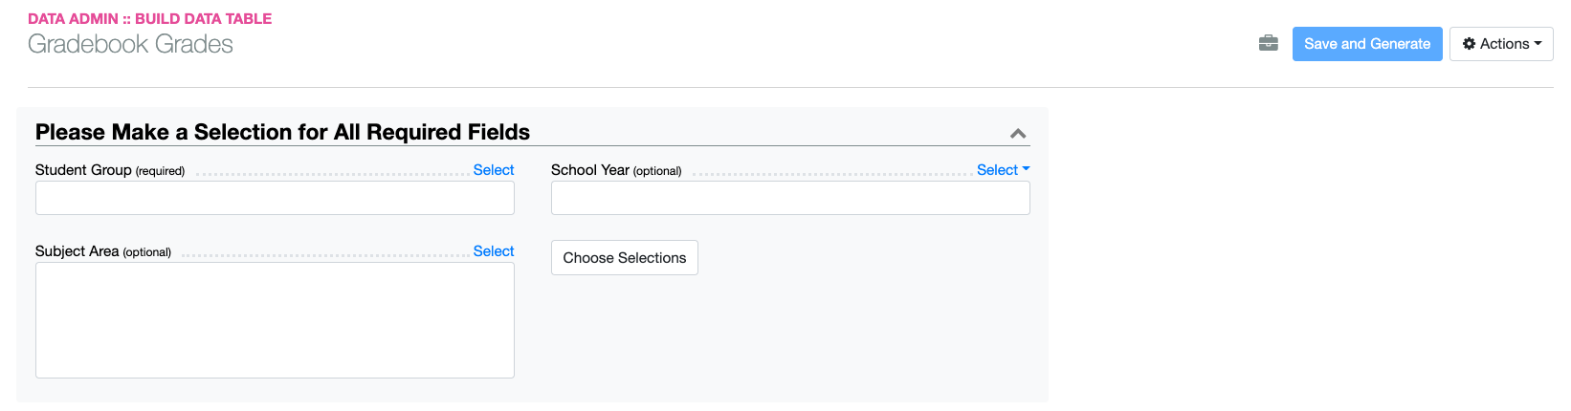
Task: Click the Gradebook Grades page title
Action: 130,44
